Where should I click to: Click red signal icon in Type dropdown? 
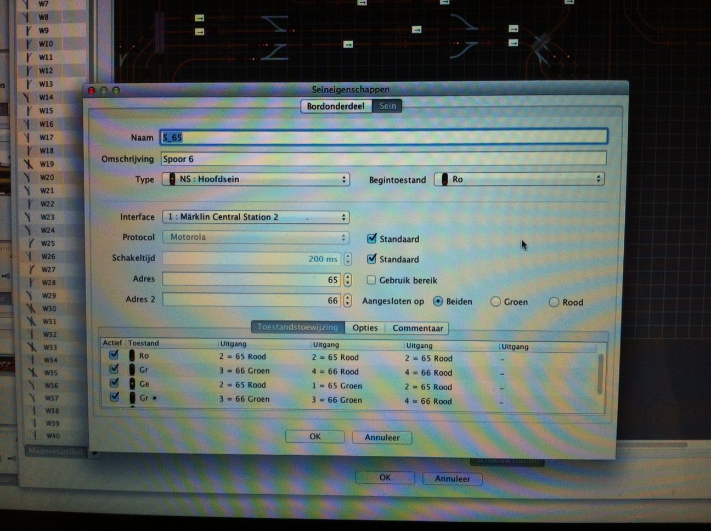(x=172, y=179)
